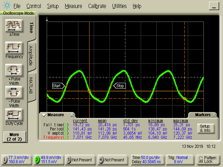223x167 pixels.
Task: Enable channel 3 marked Not Present
Action: (69, 160)
